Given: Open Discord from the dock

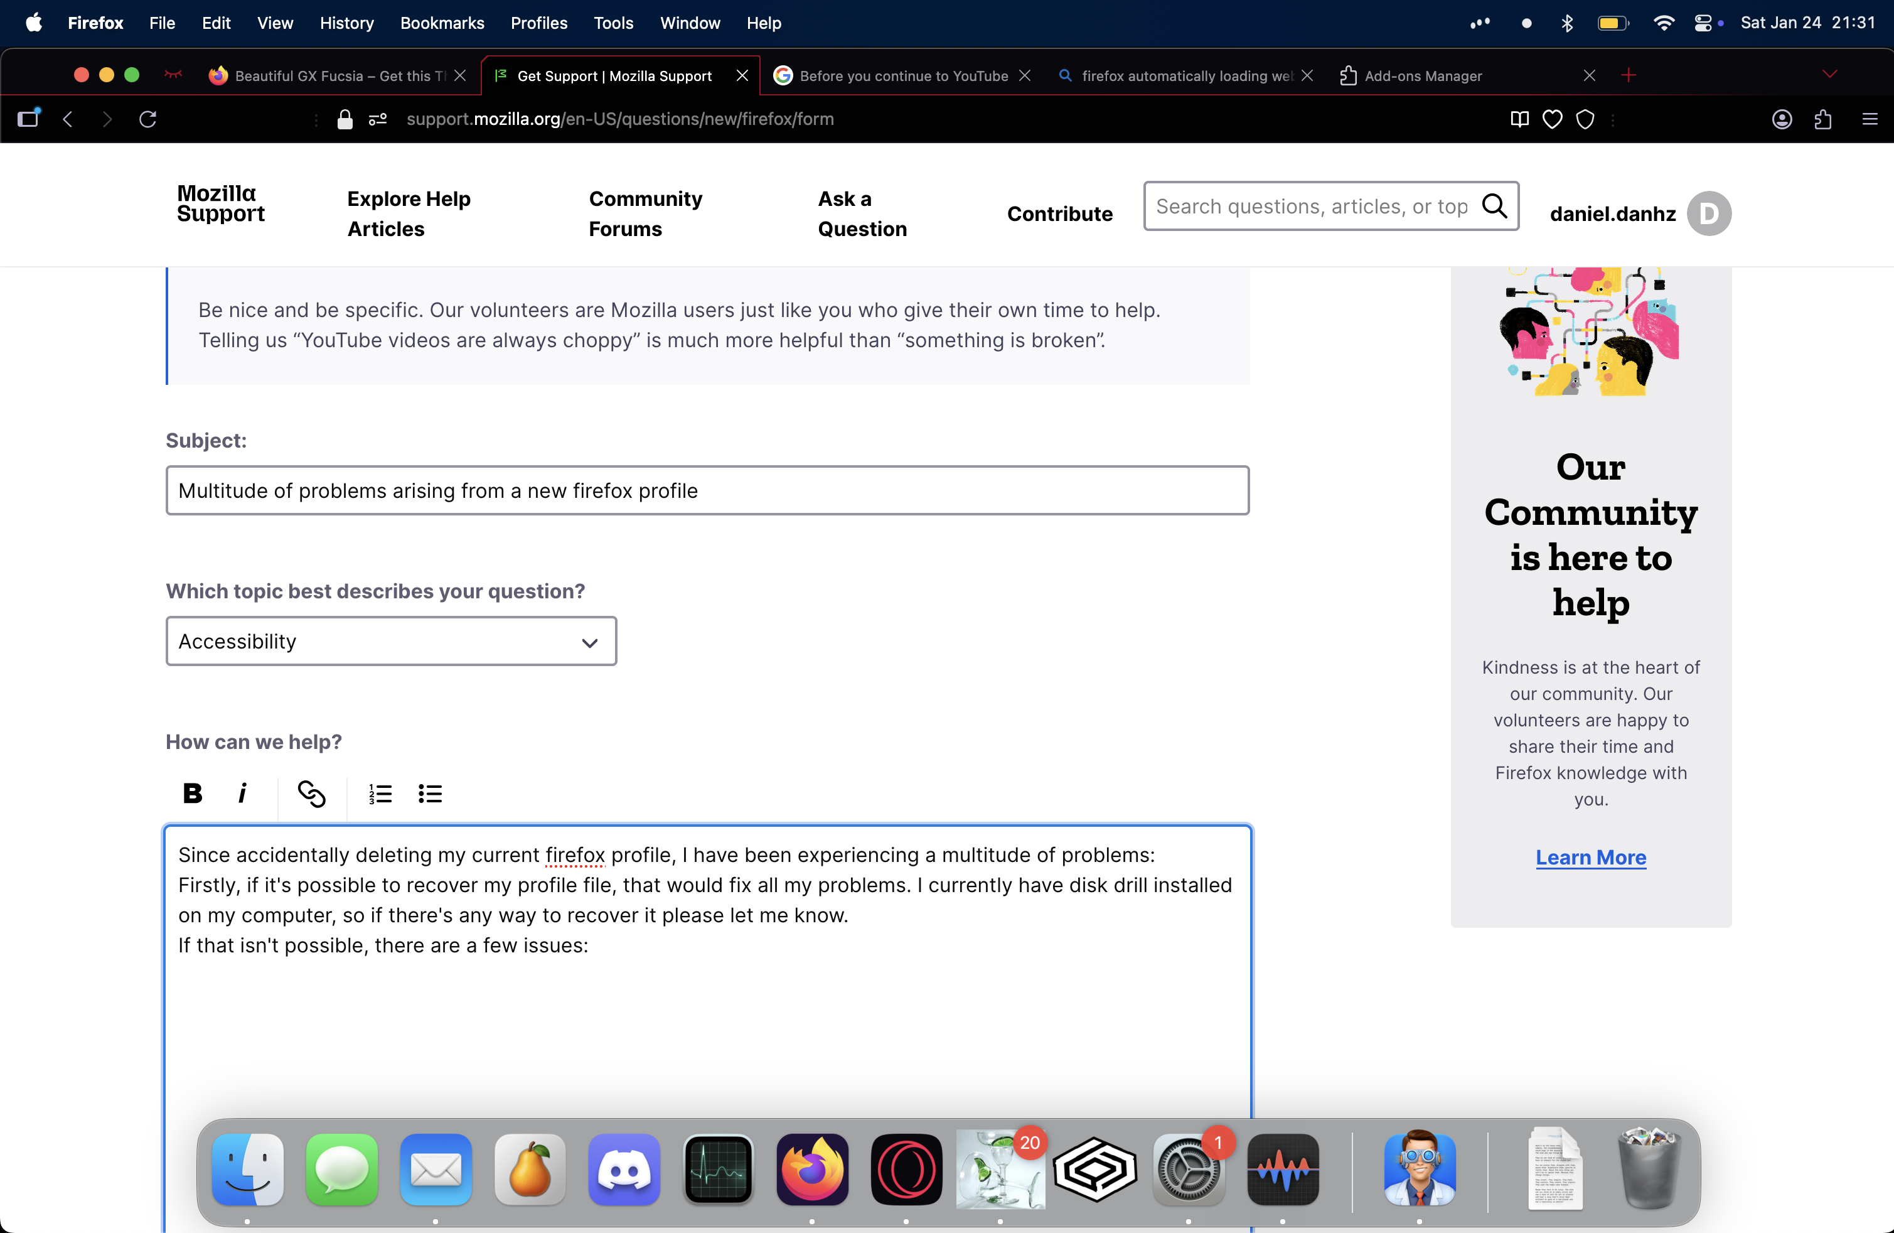Looking at the screenshot, I should point(624,1170).
